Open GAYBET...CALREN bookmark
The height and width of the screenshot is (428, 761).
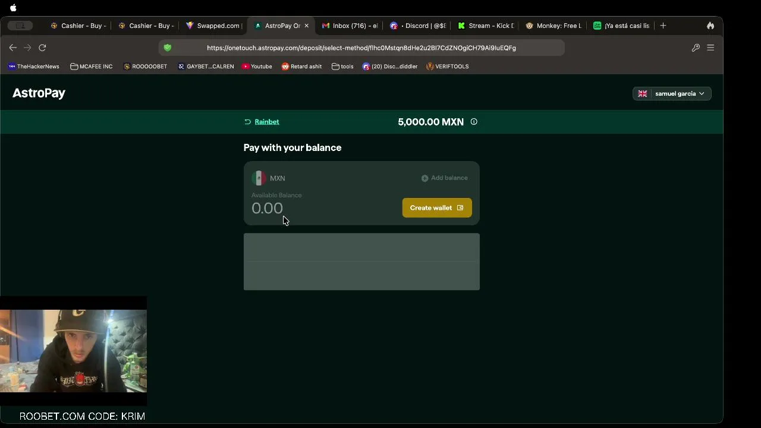(206, 67)
